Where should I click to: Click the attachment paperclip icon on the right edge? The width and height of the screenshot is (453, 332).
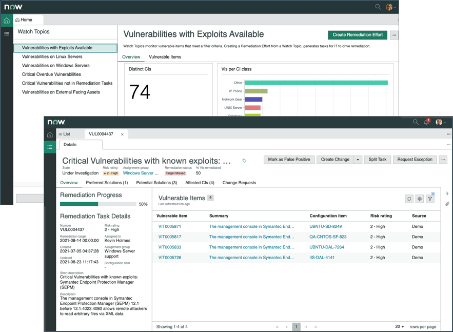pos(447,204)
